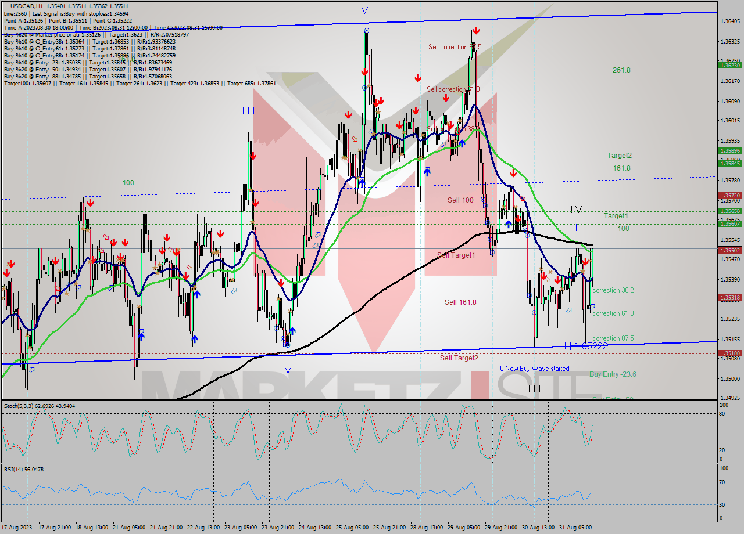The width and height of the screenshot is (744, 534).
Task: Select the green 'correction 87.5' label
Action: point(613,338)
